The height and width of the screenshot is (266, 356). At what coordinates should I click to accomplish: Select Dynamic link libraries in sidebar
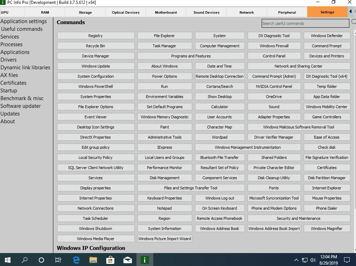coord(25,68)
